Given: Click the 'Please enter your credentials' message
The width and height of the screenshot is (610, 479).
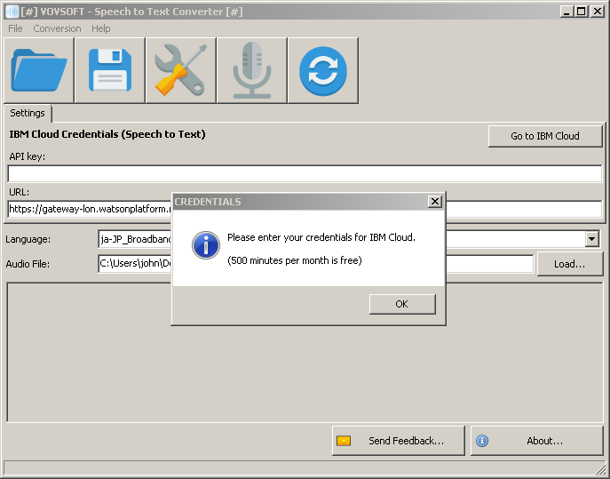Looking at the screenshot, I should tap(321, 237).
